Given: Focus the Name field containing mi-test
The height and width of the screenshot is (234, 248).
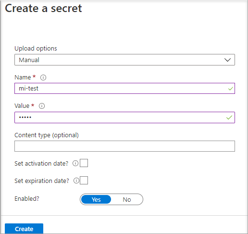Looking at the screenshot, I should coord(124,89).
